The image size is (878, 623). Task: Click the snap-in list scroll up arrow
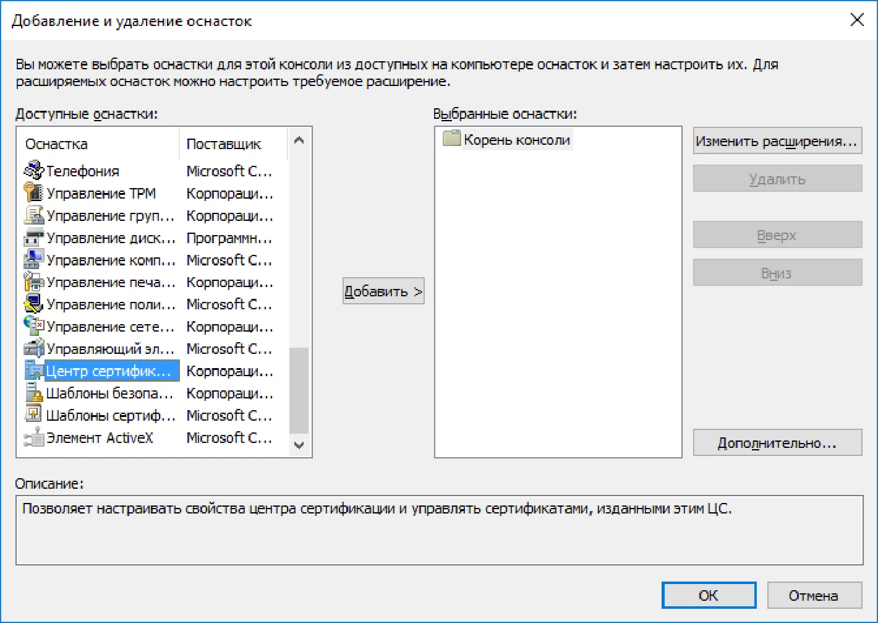[299, 140]
